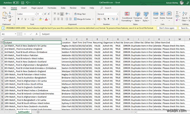Viewport: 190px width, 114px height.
Task: Click the Borders icon
Action: pos(33,19)
